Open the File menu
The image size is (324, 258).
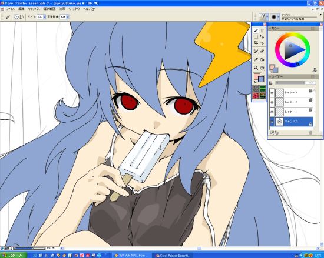click(10, 9)
